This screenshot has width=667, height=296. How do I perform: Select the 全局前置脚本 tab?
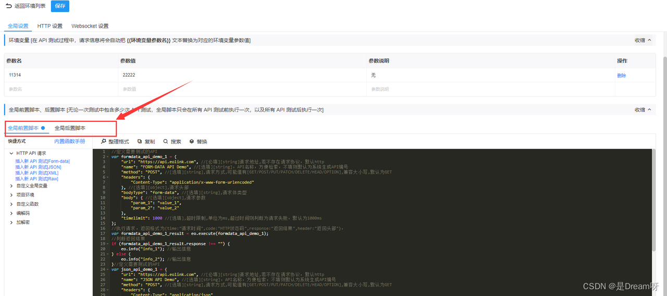click(x=26, y=128)
